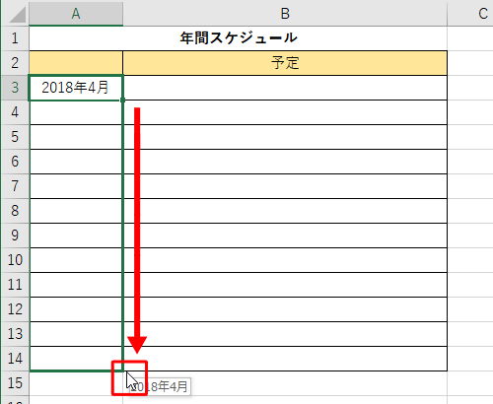Screen dimensions: 493x404
Task: Select row 6 header
Action: [15, 162]
